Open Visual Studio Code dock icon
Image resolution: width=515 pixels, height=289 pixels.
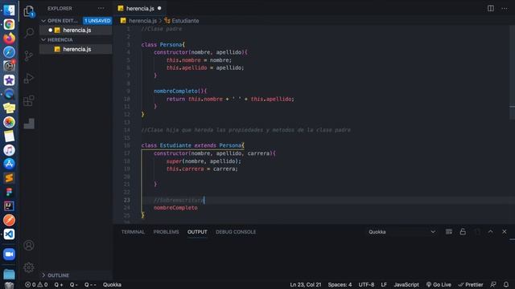tap(9, 234)
